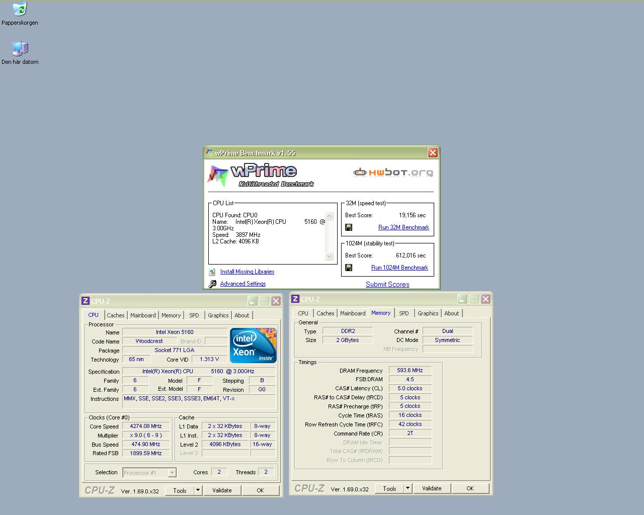Click the CAS# Latency 5.0 clocks value
This screenshot has width=644, height=515.
[410, 388]
